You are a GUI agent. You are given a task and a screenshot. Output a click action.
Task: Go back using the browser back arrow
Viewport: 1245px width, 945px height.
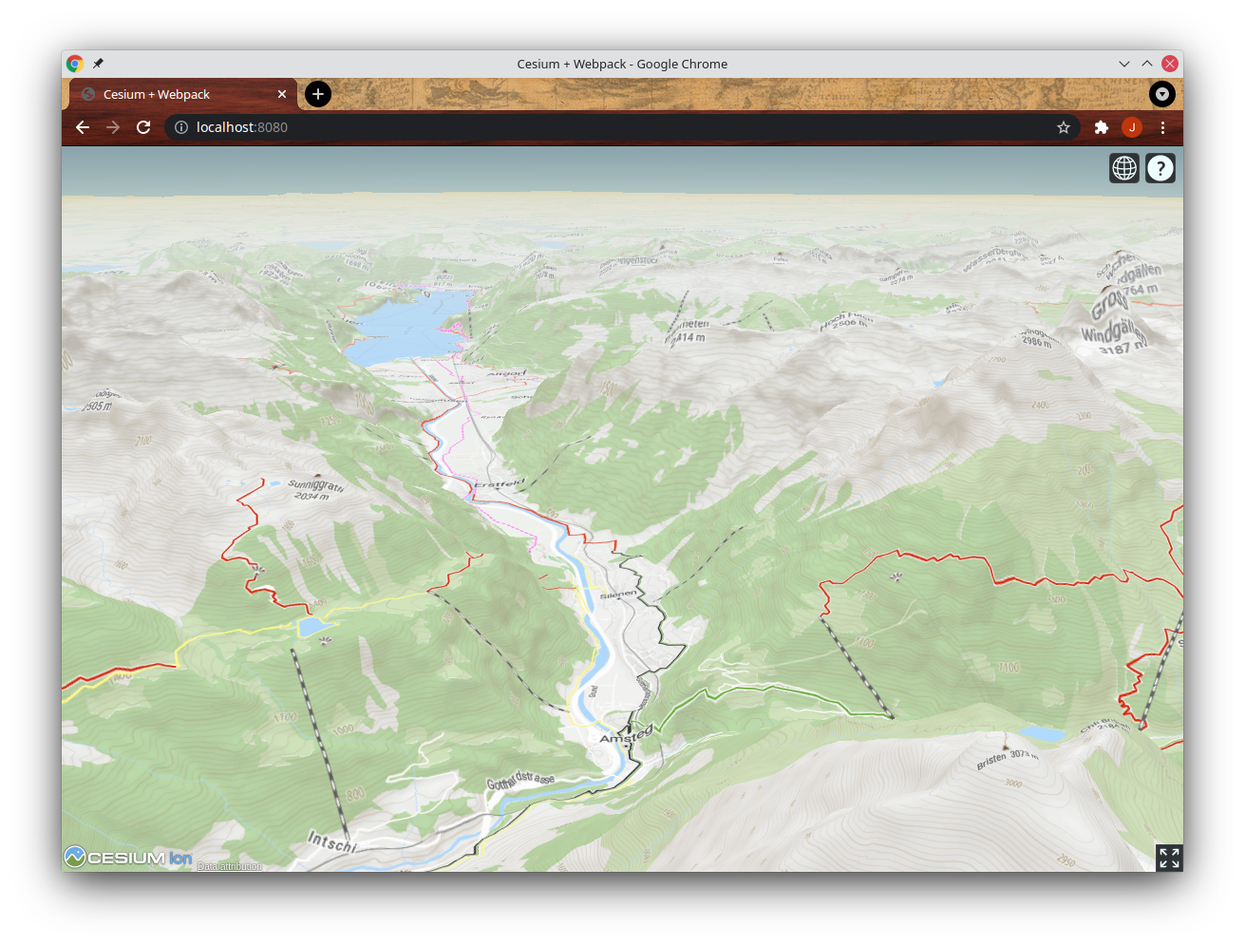click(x=83, y=127)
